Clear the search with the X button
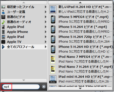The height and width of the screenshot is (92, 114). (x=44, y=87)
